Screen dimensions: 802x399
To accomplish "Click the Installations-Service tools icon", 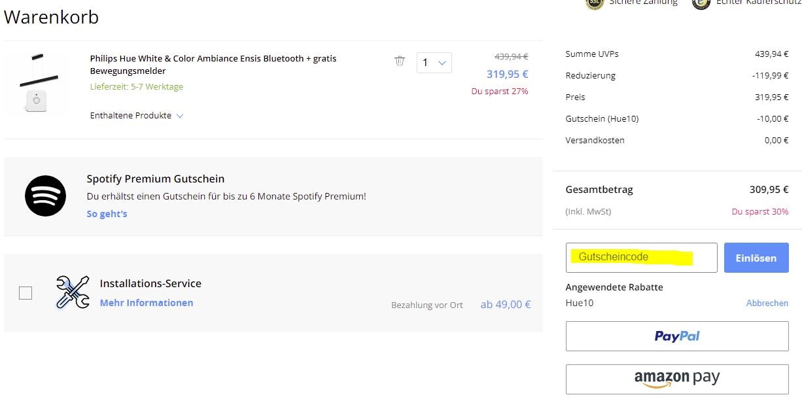I will [x=73, y=292].
